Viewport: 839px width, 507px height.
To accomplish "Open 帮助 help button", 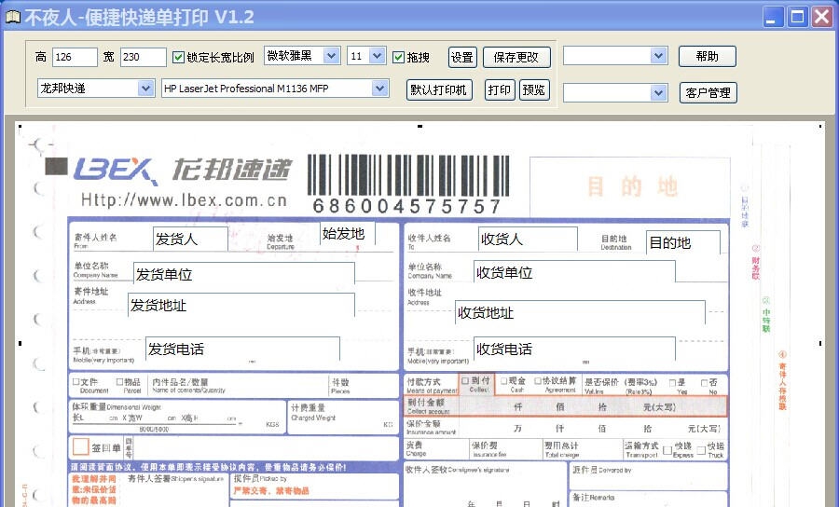I will [707, 56].
